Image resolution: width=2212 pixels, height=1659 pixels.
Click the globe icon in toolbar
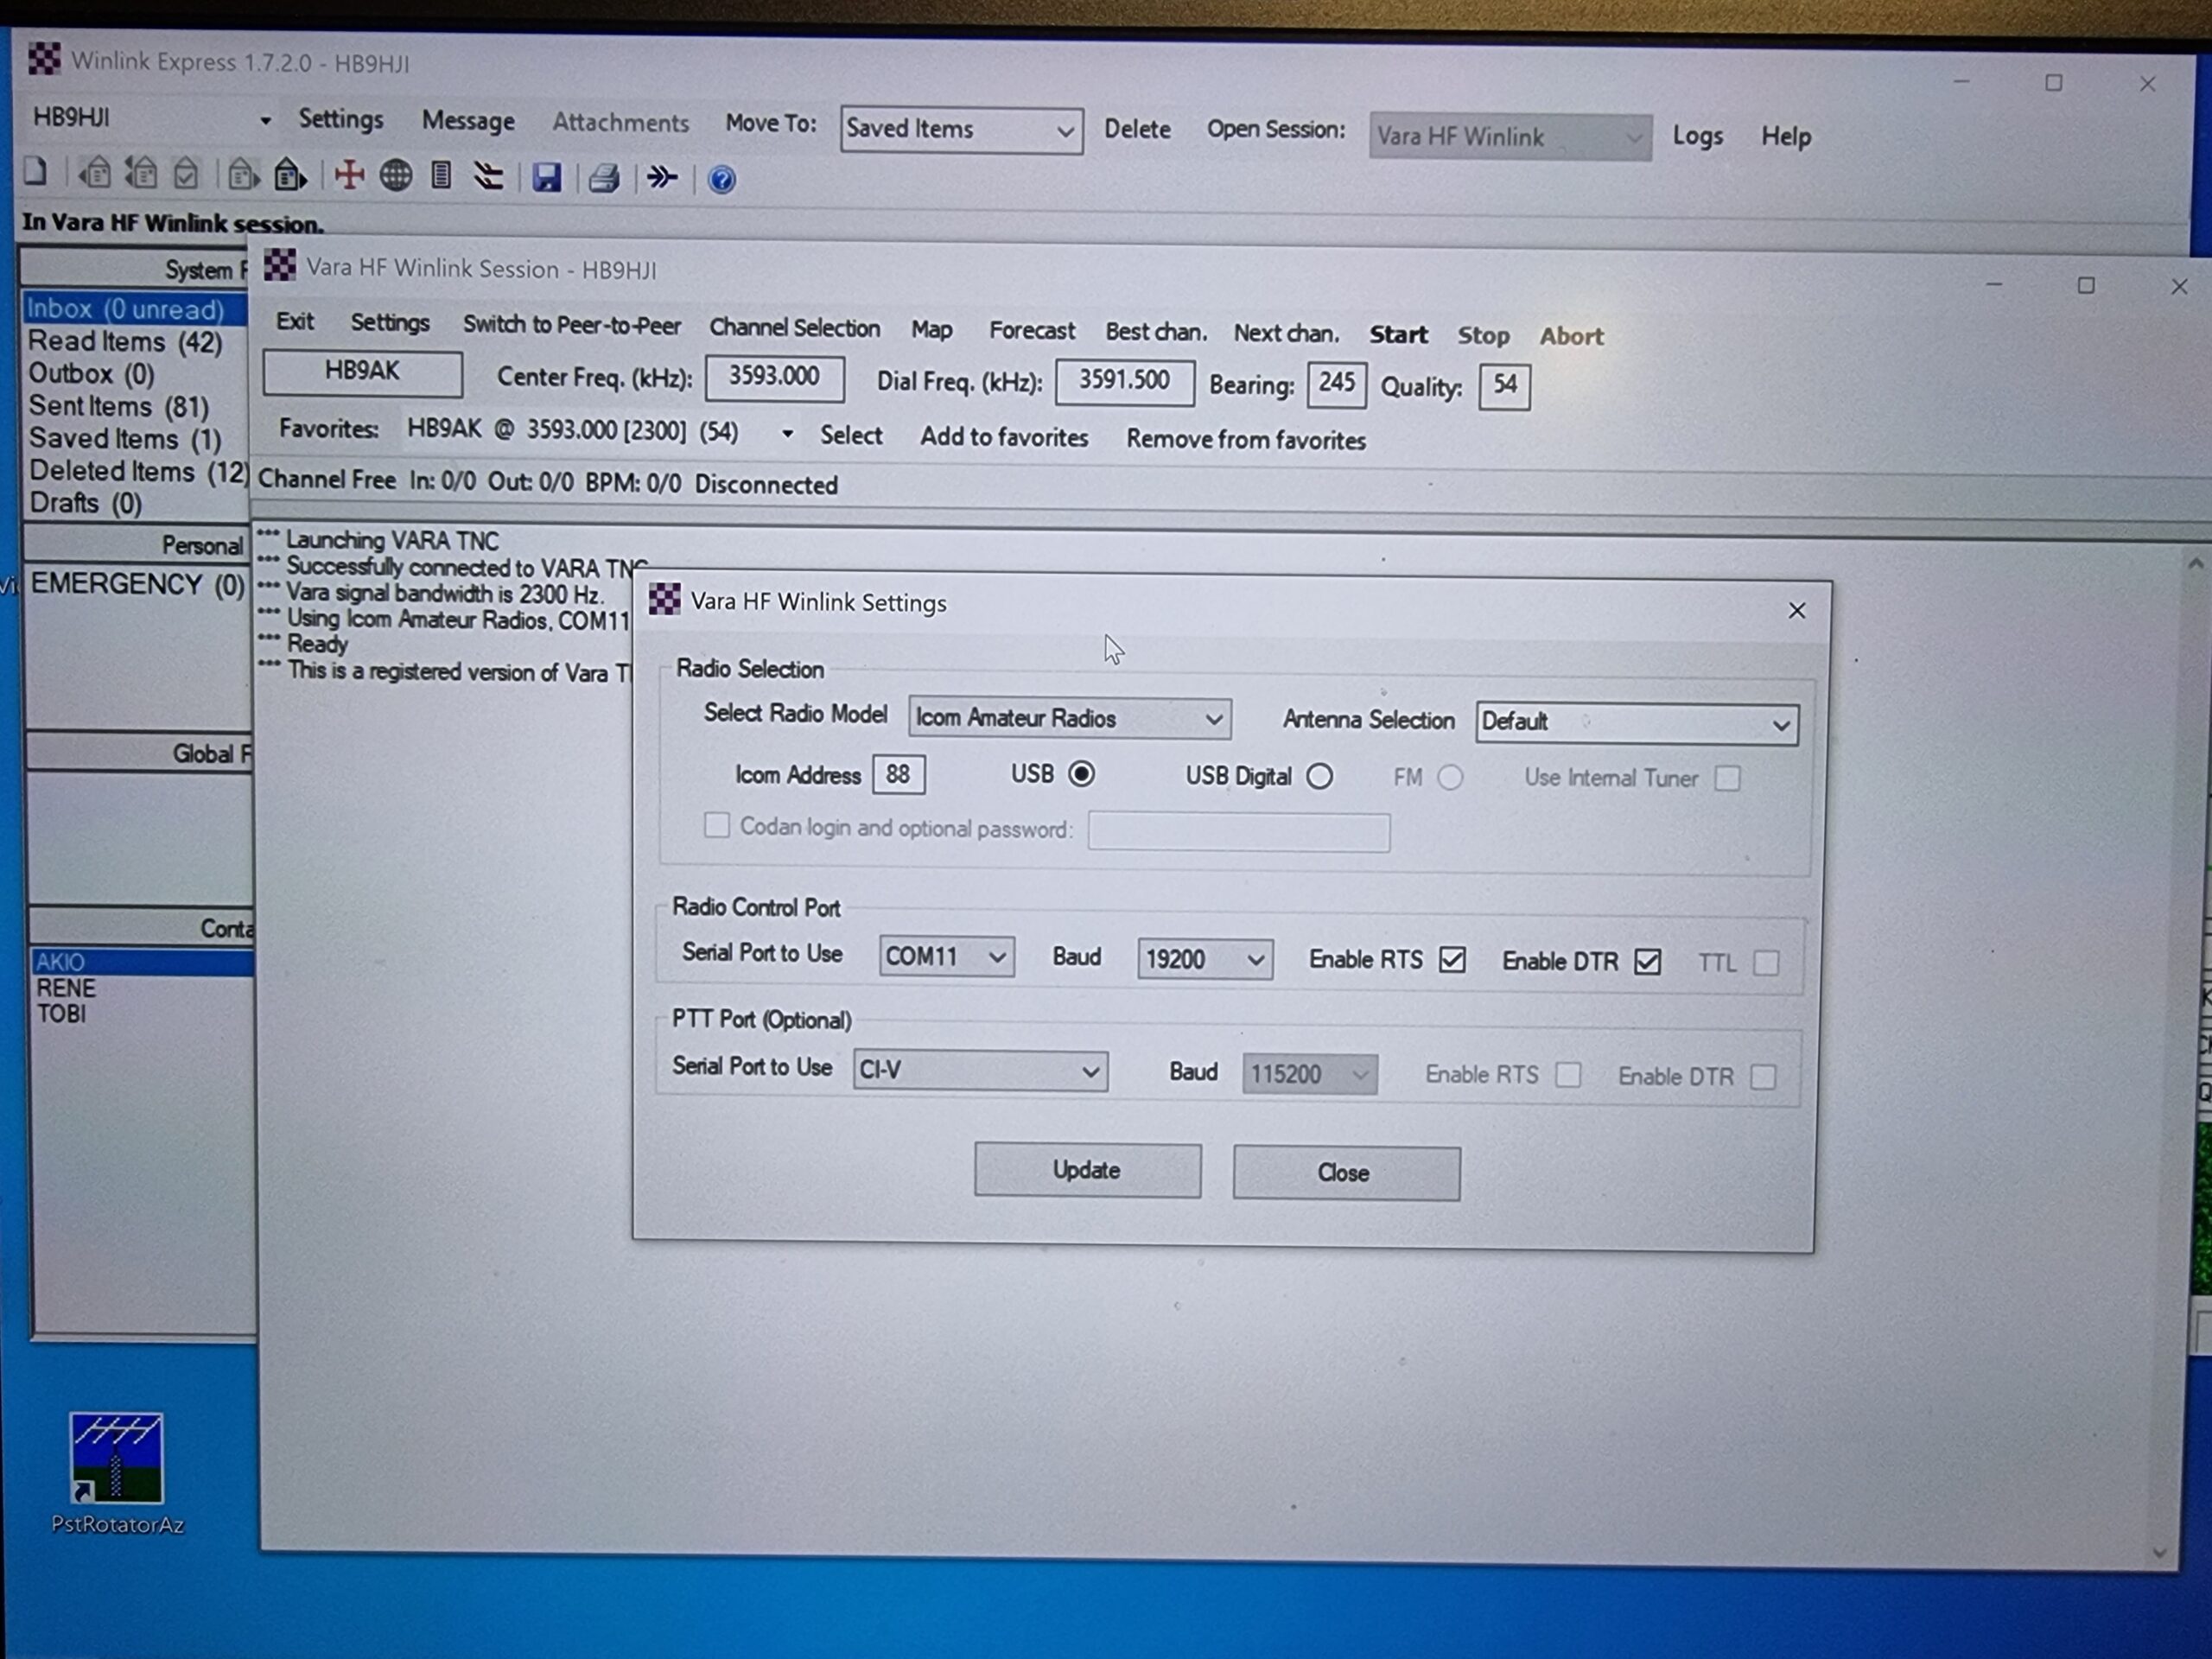pos(395,177)
